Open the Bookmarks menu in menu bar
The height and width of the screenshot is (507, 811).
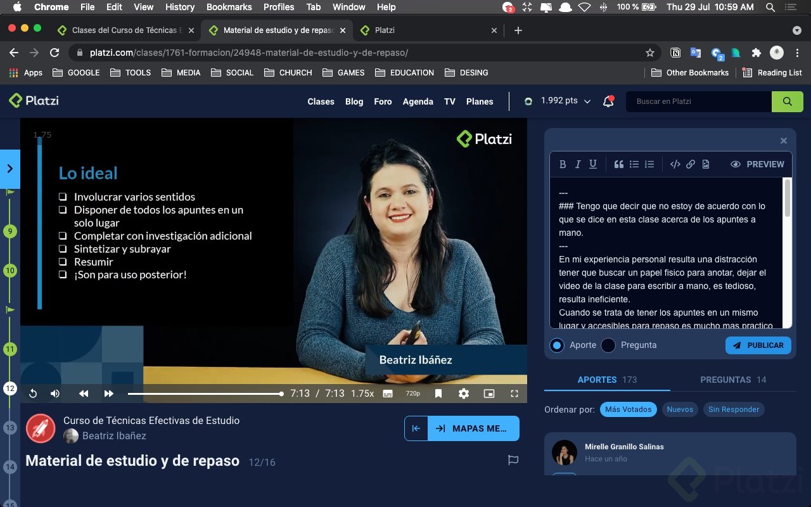229,7
